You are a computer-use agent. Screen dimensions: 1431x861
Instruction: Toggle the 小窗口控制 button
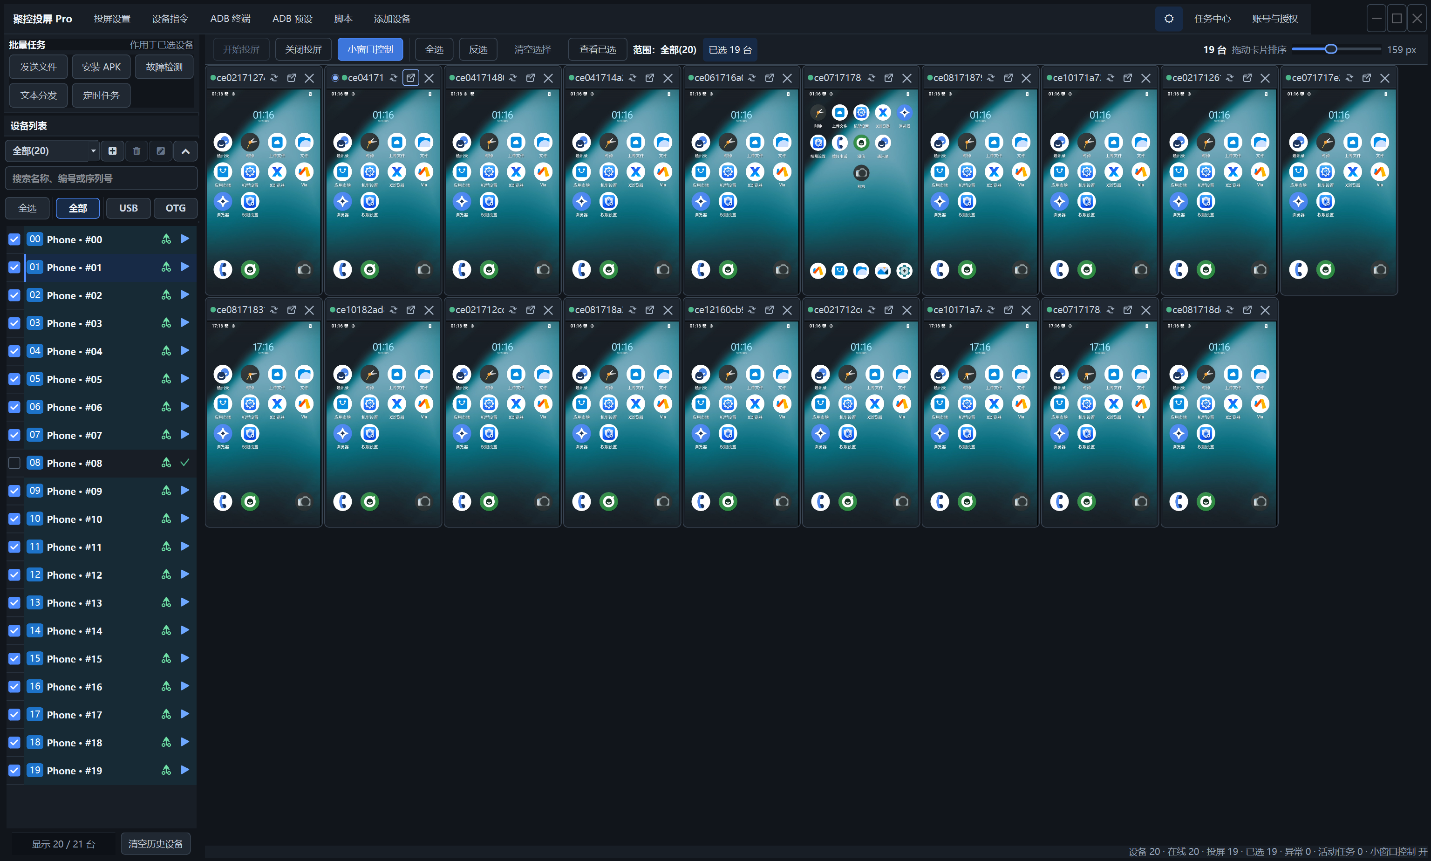[x=370, y=49]
